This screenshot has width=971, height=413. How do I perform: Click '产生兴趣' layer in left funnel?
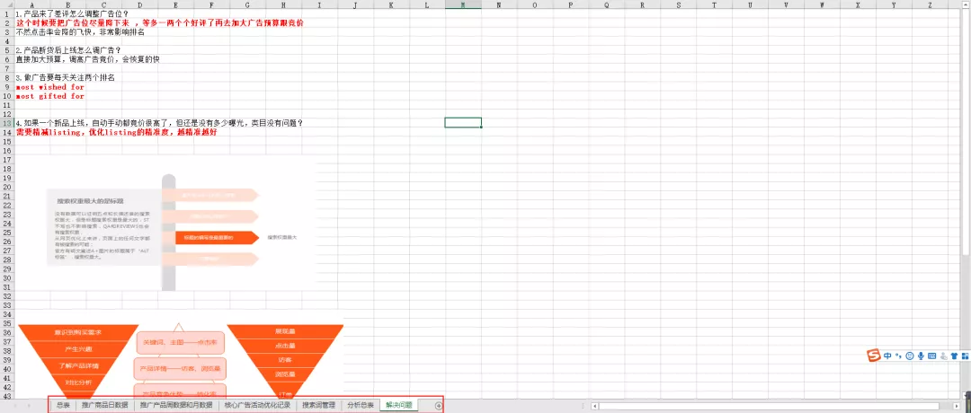(x=78, y=348)
